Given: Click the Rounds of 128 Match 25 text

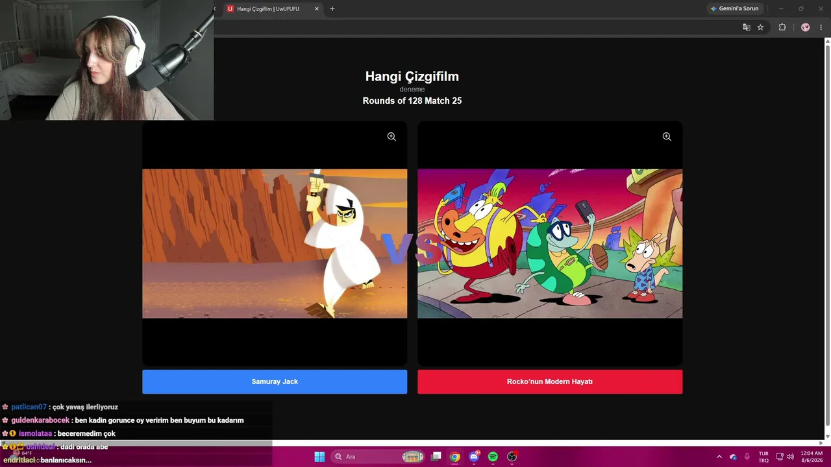Looking at the screenshot, I should point(412,101).
